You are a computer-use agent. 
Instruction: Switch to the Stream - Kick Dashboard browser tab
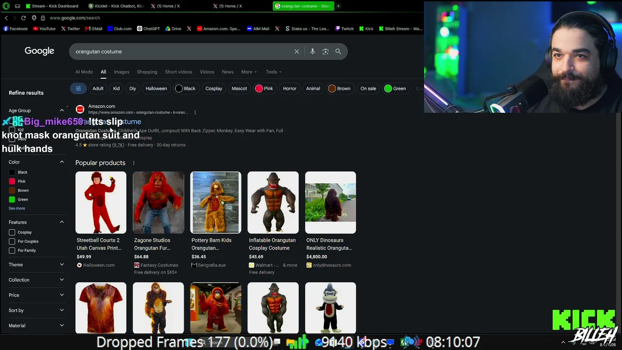[53, 6]
